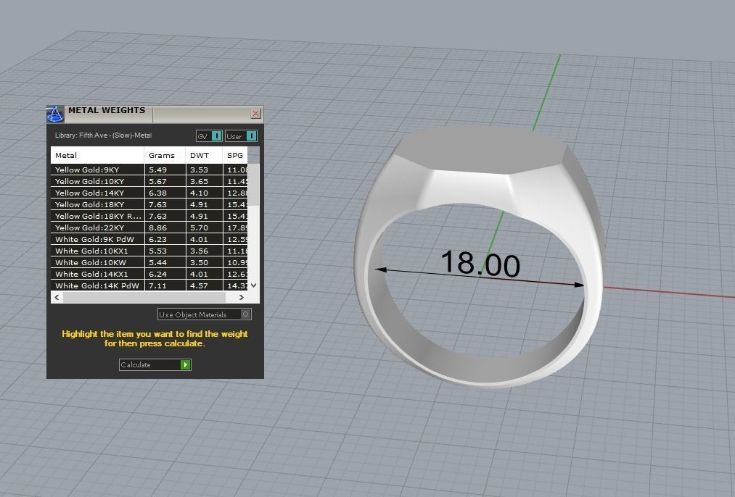Click the horizontal scrollbar right arrow
735x497 pixels.
242,297
